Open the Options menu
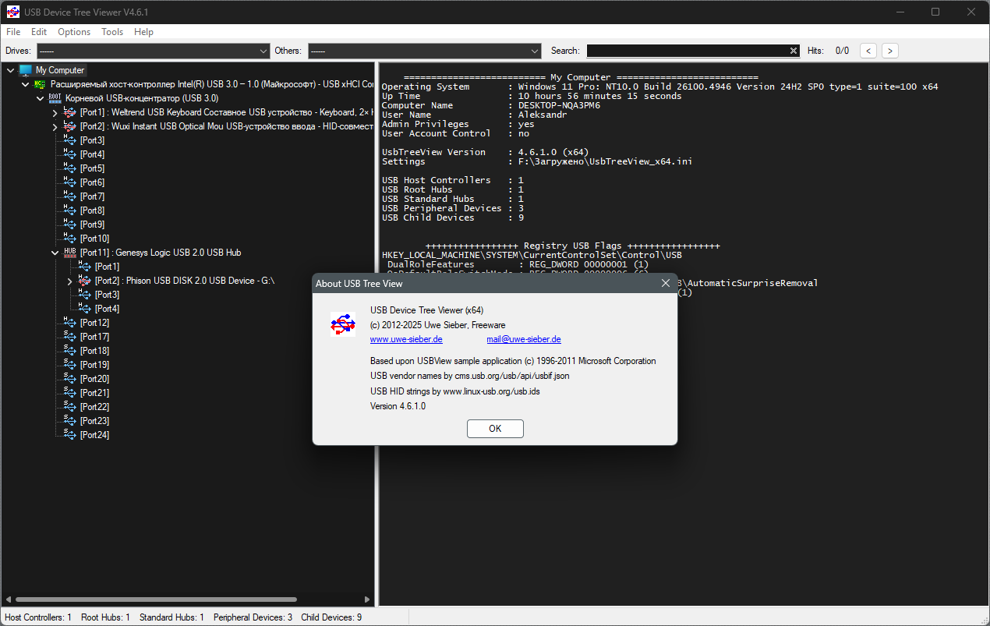Viewport: 990px width, 626px height. (x=74, y=32)
